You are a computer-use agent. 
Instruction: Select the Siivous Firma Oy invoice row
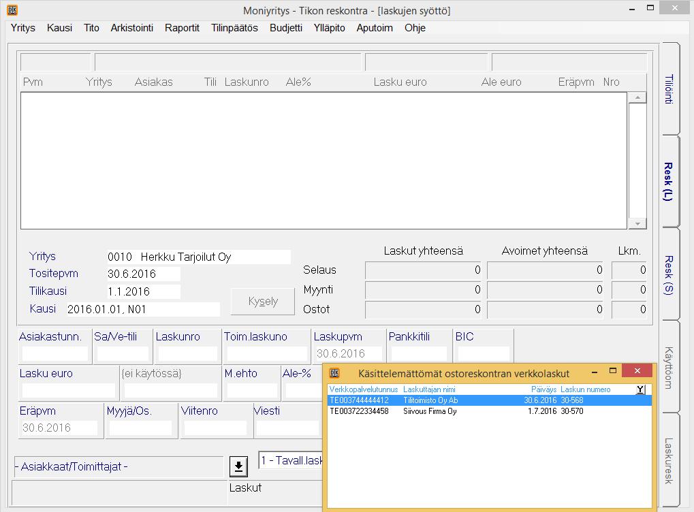(x=489, y=411)
